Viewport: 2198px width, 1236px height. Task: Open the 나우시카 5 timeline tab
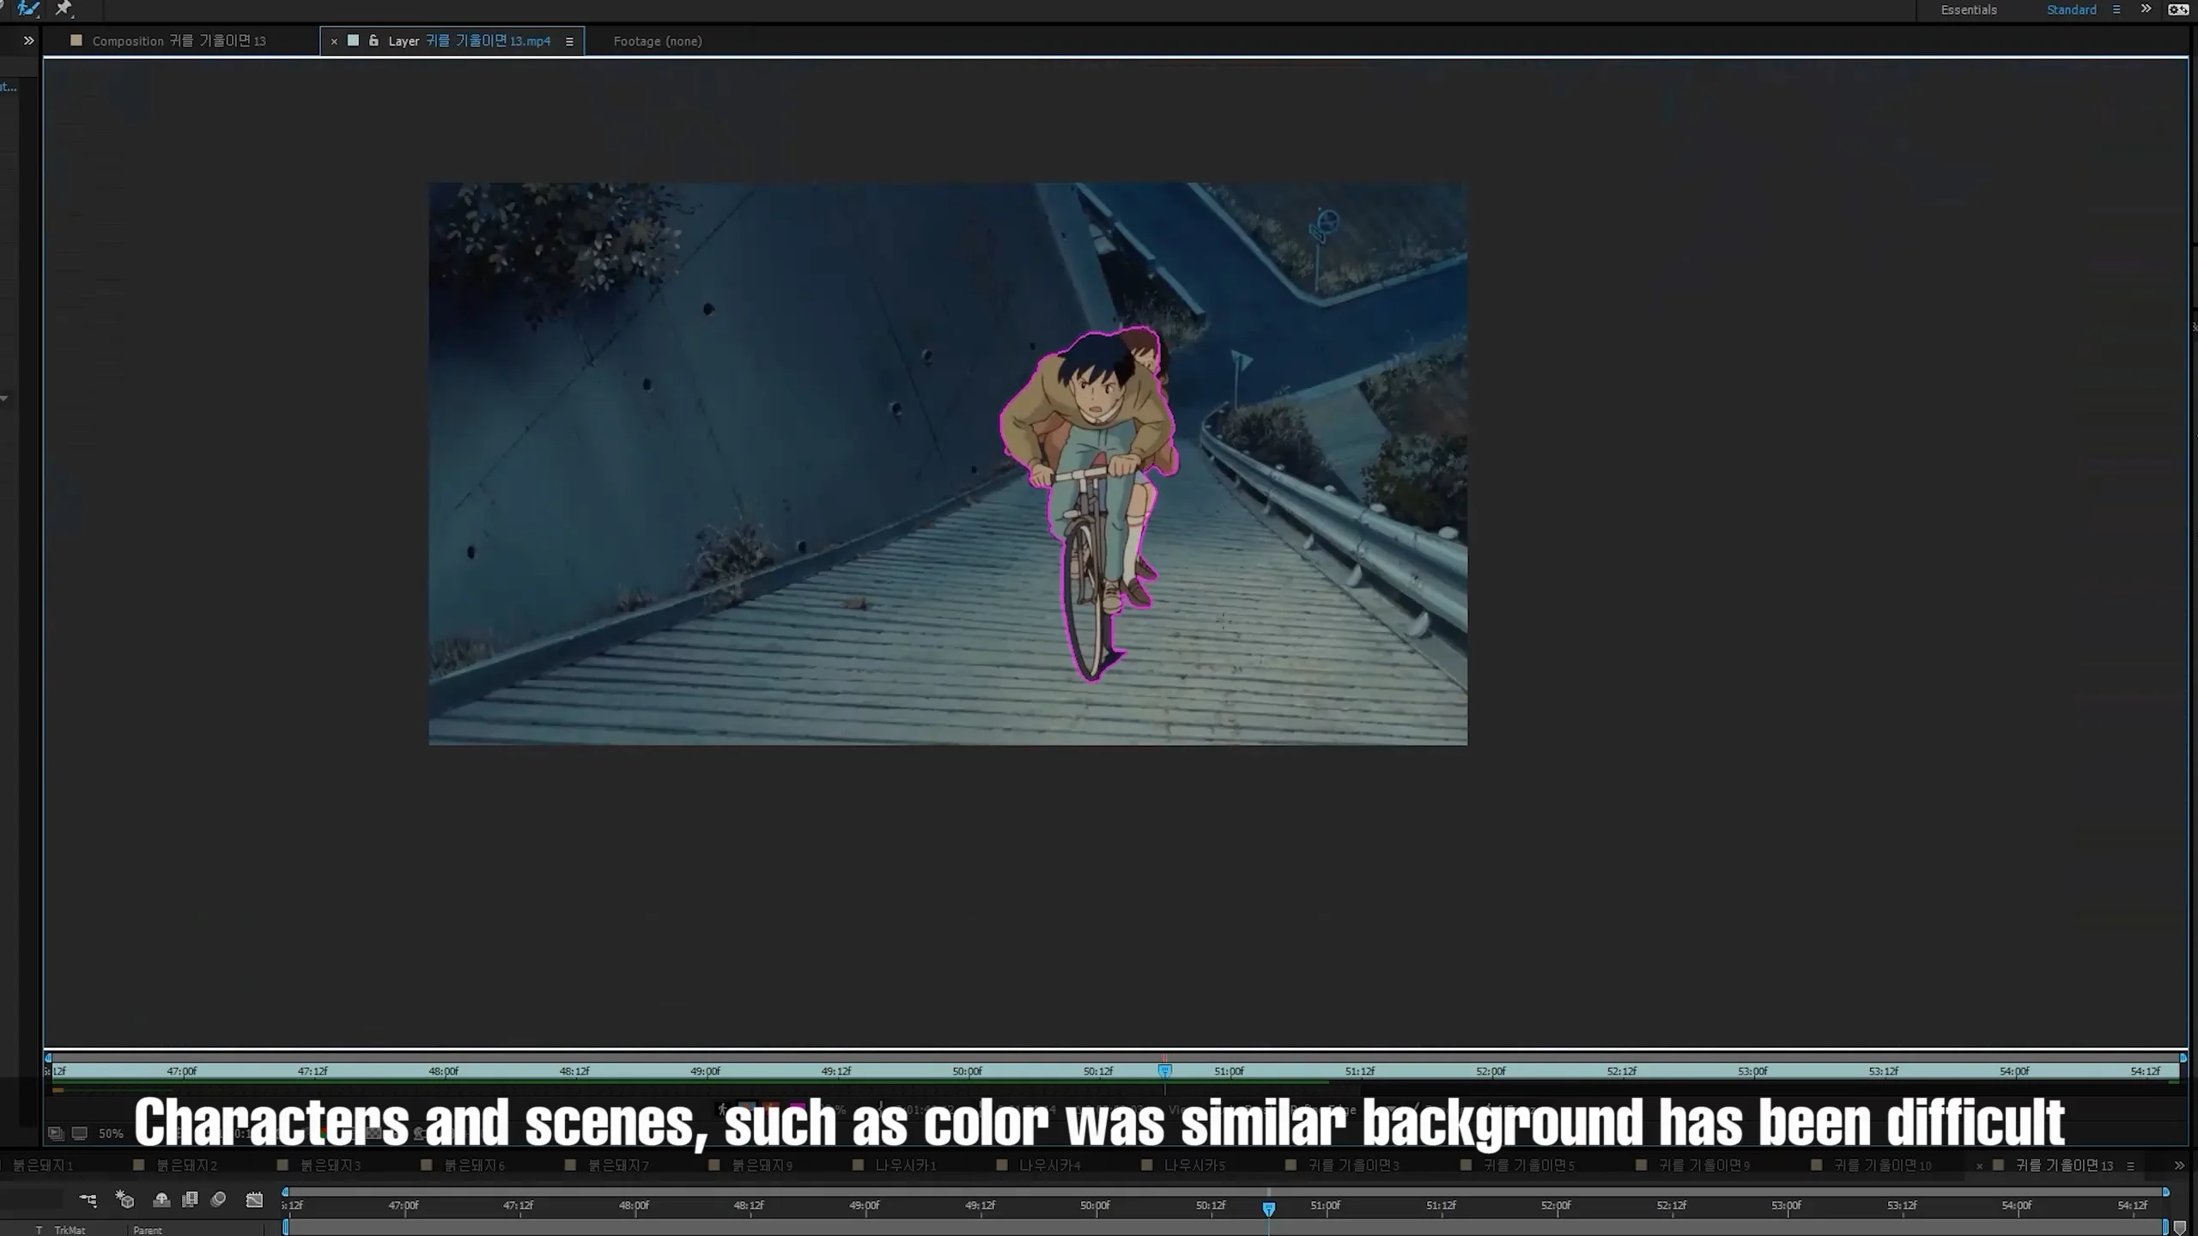coord(1194,1166)
